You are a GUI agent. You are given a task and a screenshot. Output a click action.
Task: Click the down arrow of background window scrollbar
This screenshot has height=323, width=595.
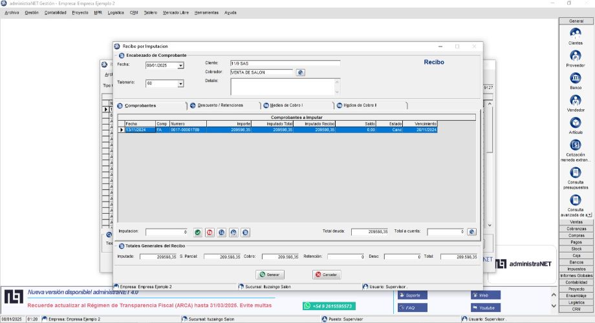coord(490,225)
